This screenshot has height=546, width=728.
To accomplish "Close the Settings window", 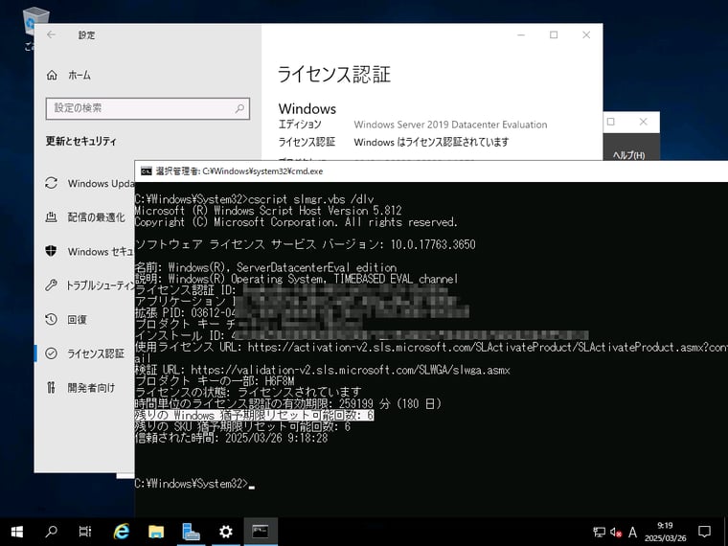I will coord(586,34).
